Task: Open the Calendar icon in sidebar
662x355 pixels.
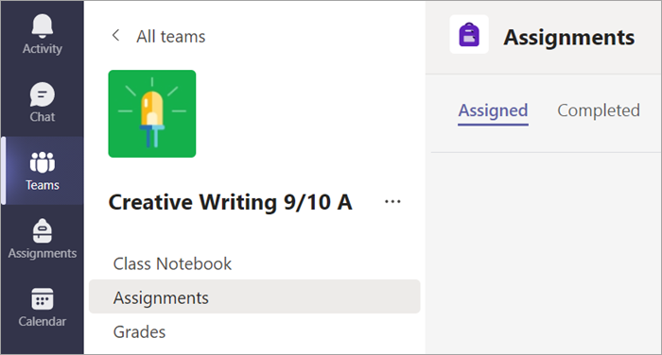Action: (43, 299)
